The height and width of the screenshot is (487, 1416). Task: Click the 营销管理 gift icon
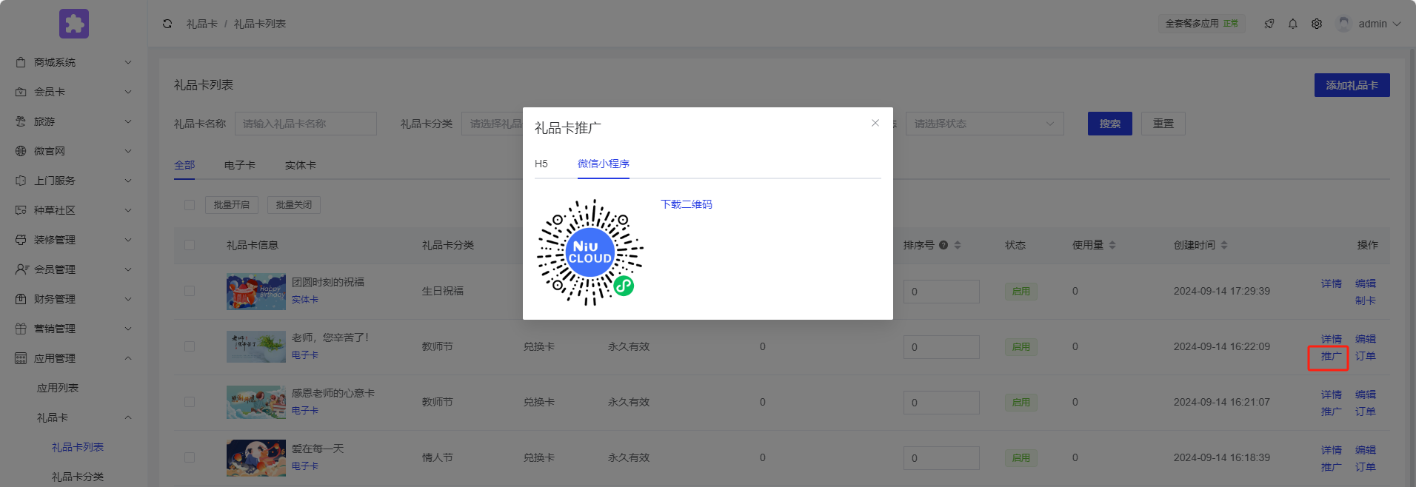click(21, 329)
